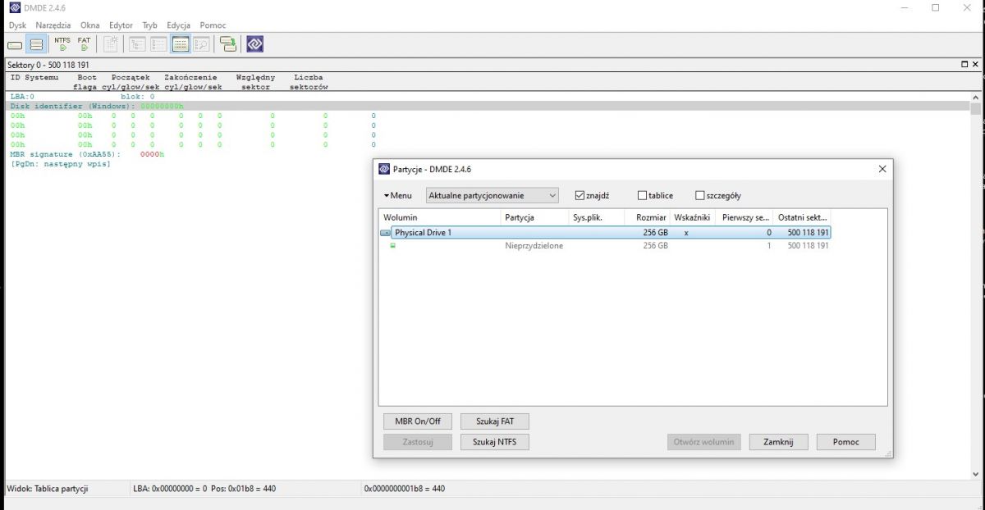
Task: Click the Sys.plik. column header
Action: (596, 218)
